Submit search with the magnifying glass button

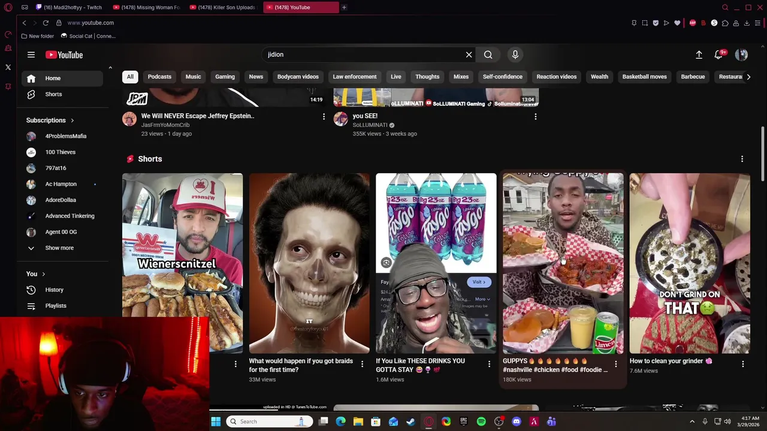point(488,54)
